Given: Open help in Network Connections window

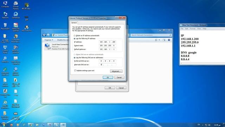Looking at the screenshot, I should coord(169,40).
